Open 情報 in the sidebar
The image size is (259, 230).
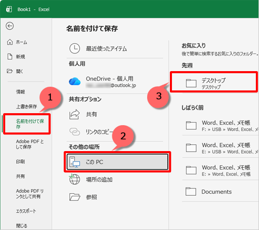click(21, 92)
